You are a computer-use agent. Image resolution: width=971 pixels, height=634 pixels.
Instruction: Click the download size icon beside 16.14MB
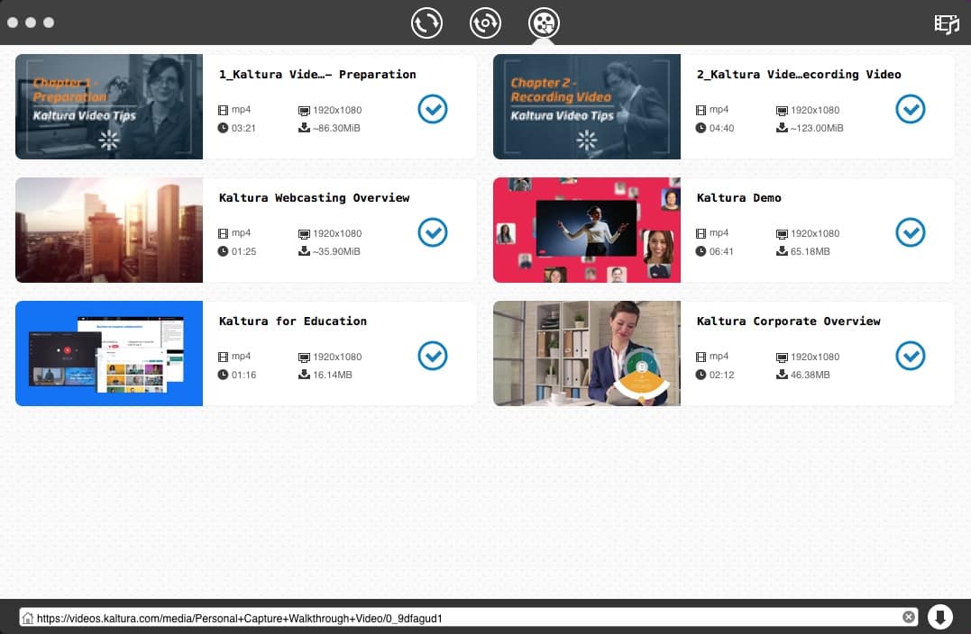click(x=304, y=375)
